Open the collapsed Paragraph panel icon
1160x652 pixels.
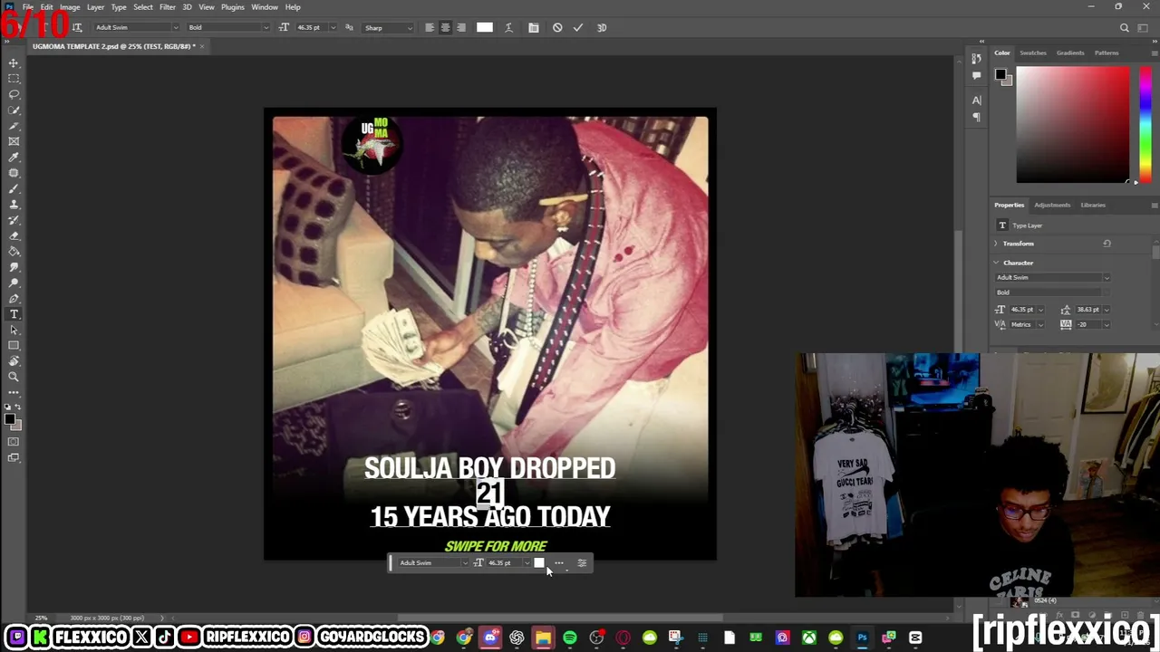click(x=976, y=117)
